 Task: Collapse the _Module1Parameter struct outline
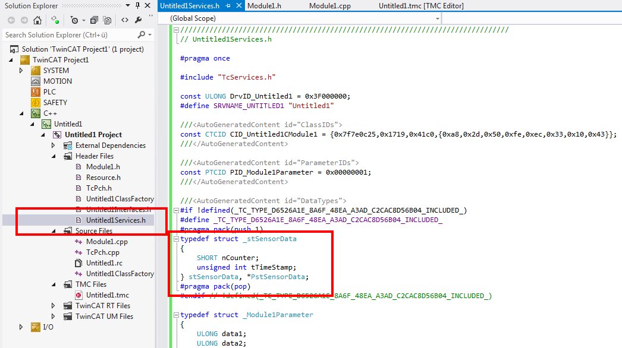176,315
